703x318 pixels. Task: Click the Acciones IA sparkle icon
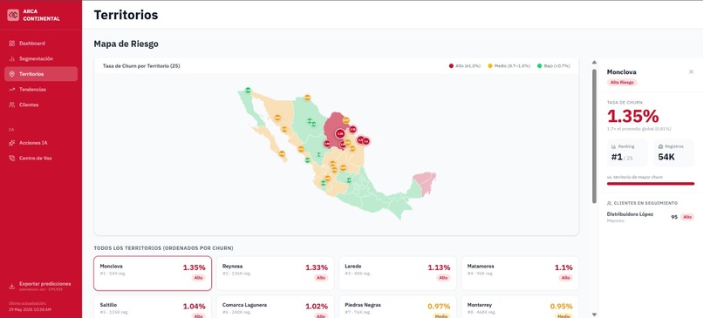click(12, 143)
